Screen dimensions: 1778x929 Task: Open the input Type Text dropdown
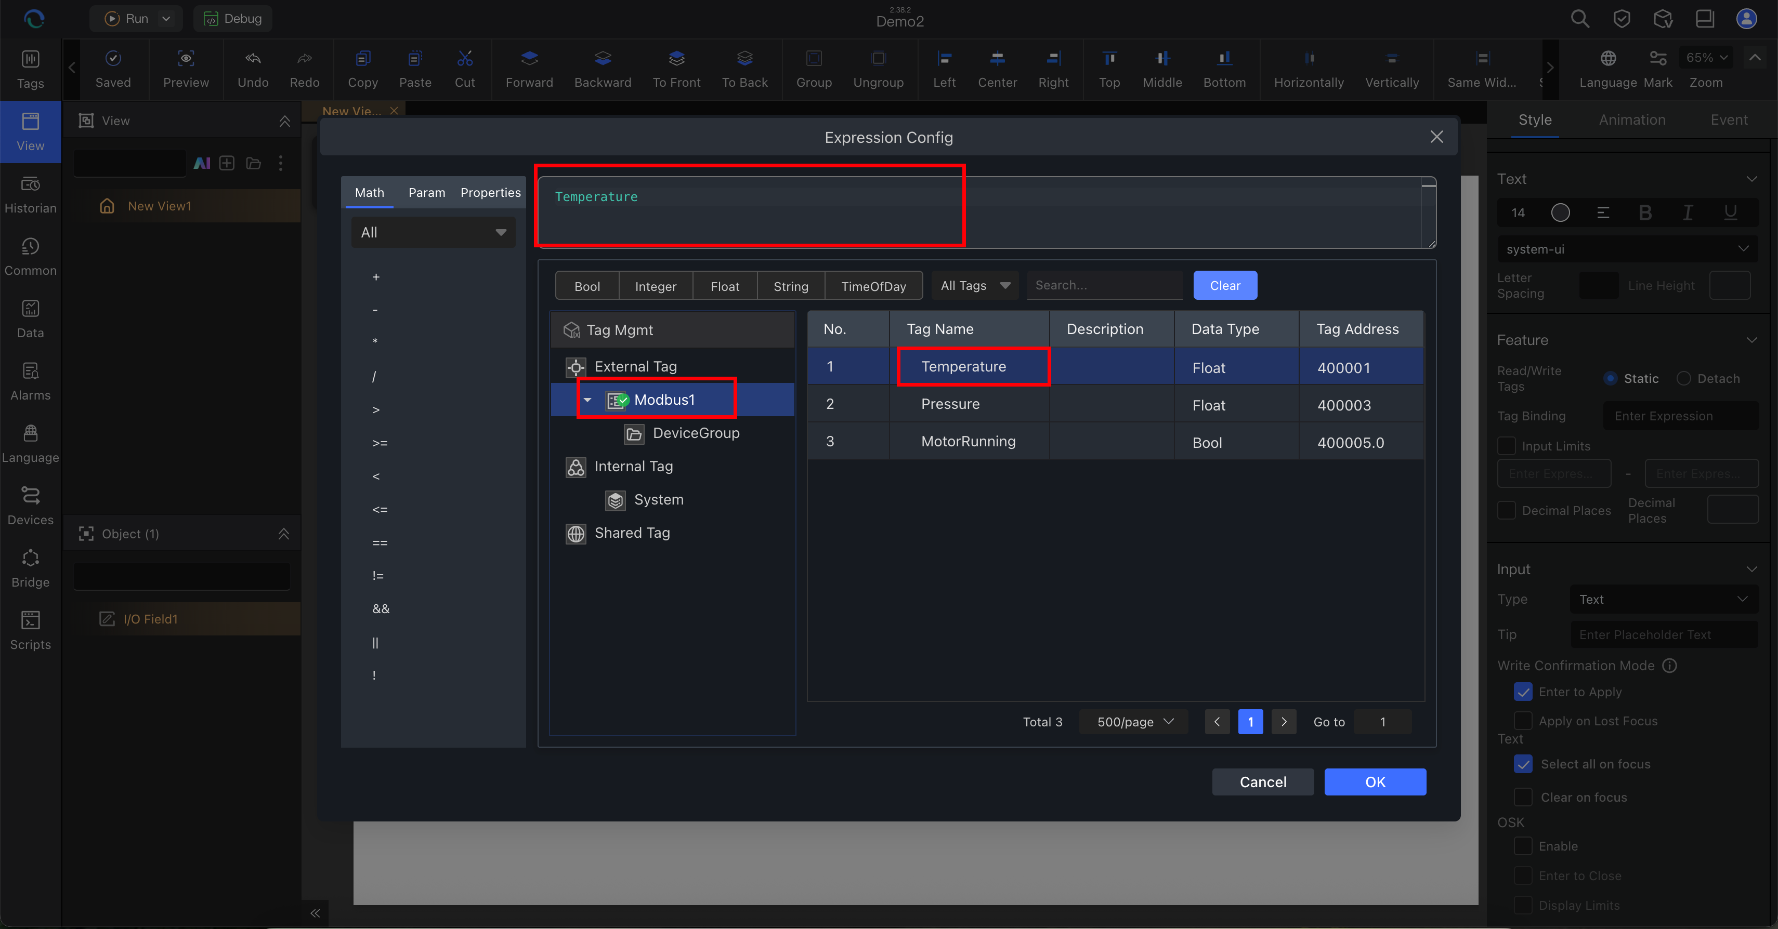pos(1664,600)
